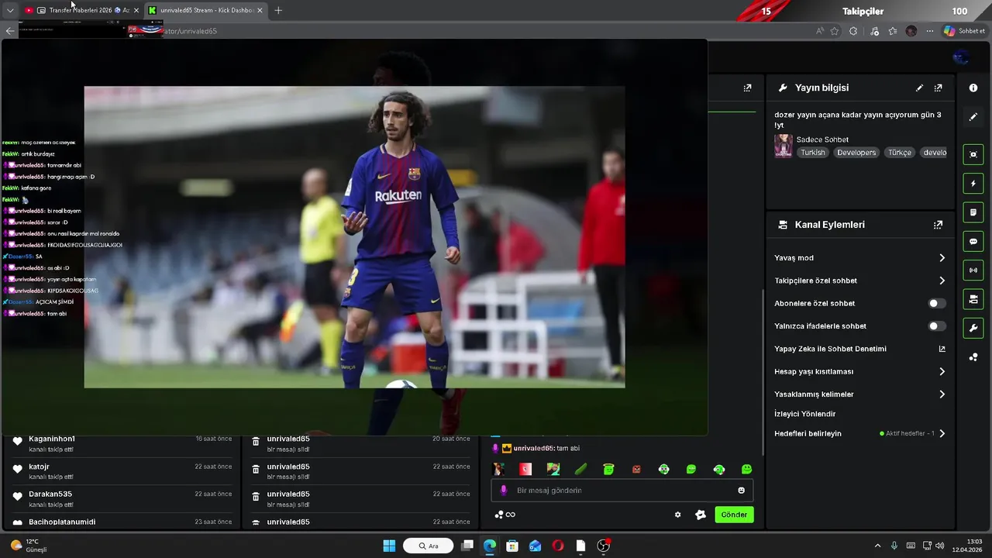Open Yapay Zeka ile Sohbet Denetimi link

(942, 350)
